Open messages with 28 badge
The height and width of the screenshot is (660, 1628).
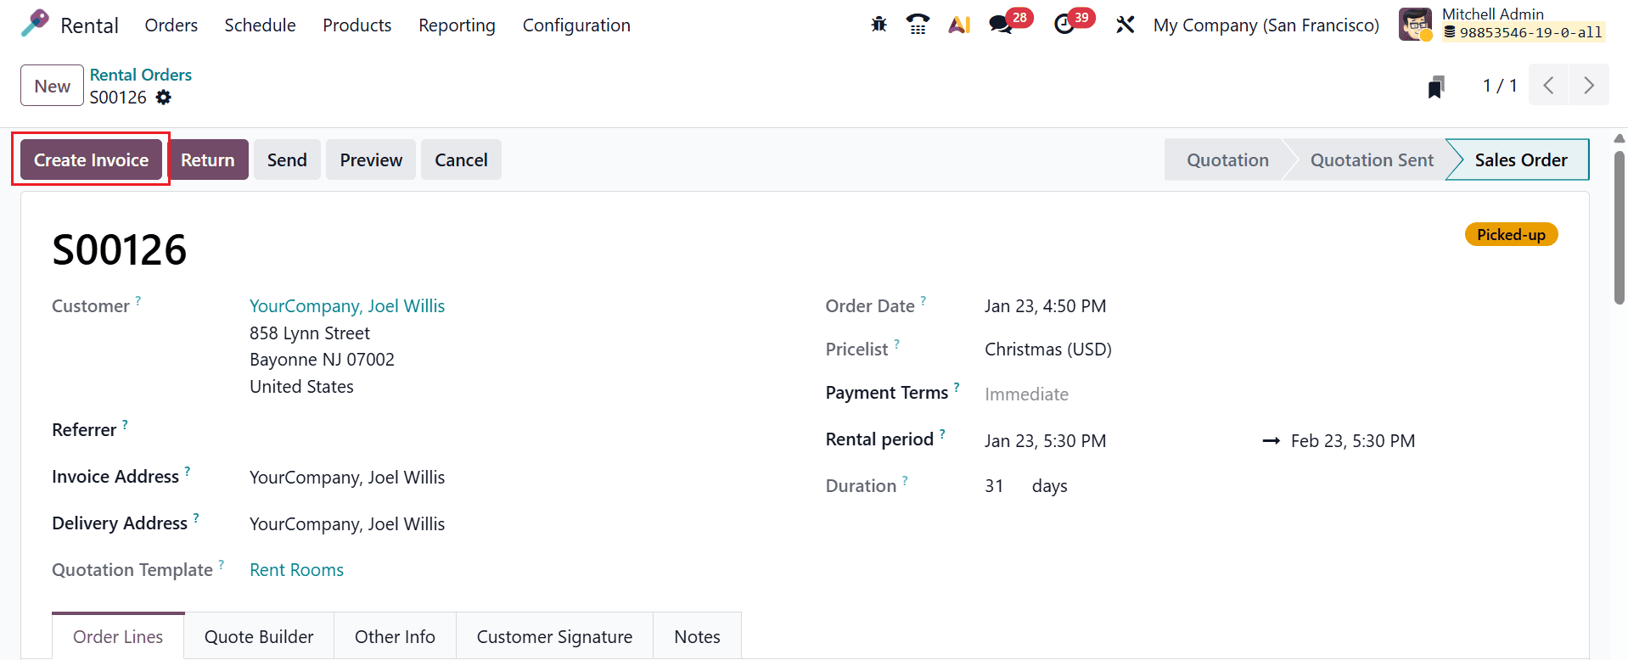[x=1010, y=22]
